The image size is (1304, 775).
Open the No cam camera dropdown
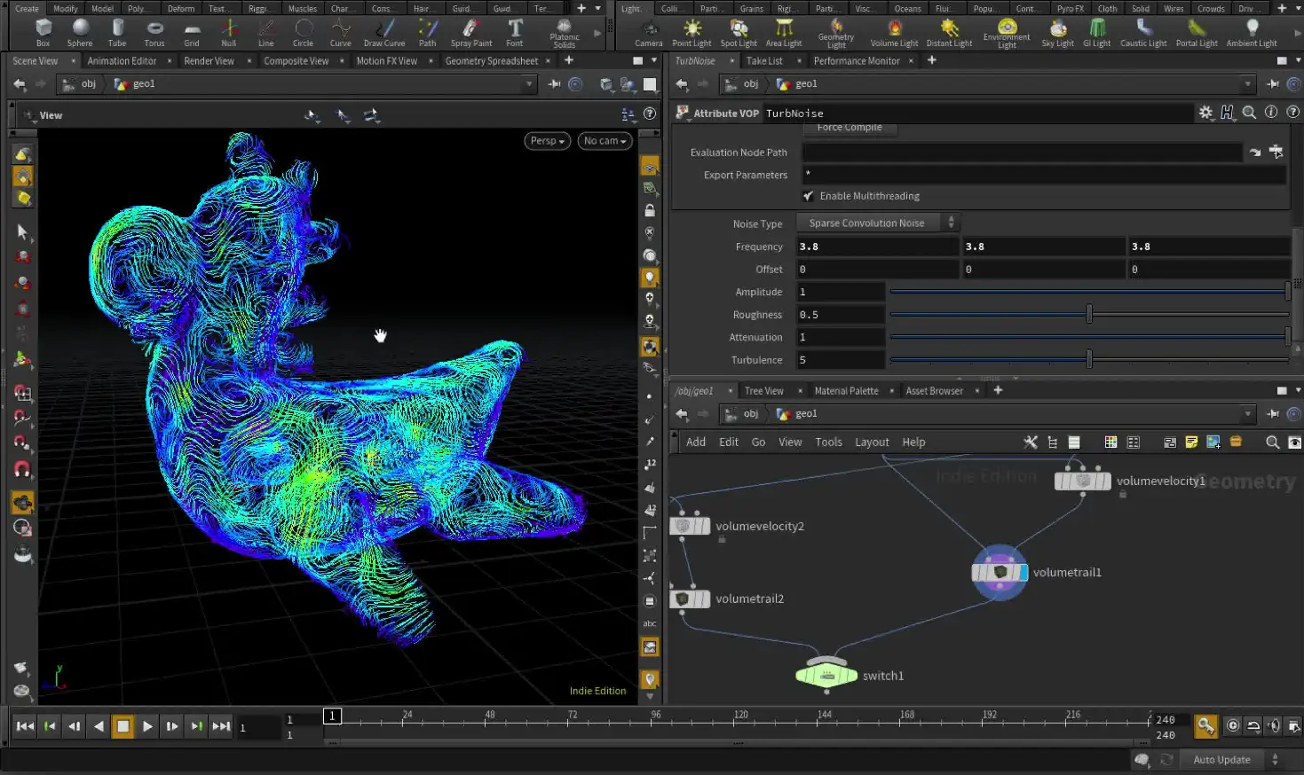tap(605, 140)
